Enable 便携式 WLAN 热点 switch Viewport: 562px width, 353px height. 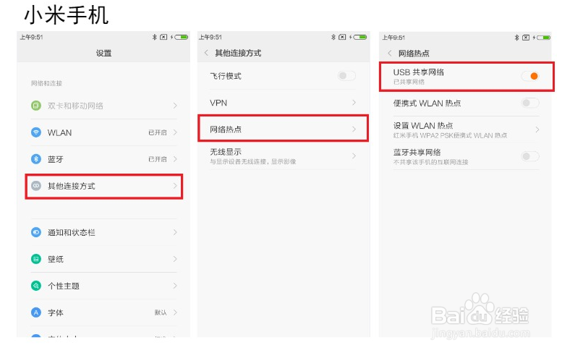point(530,103)
